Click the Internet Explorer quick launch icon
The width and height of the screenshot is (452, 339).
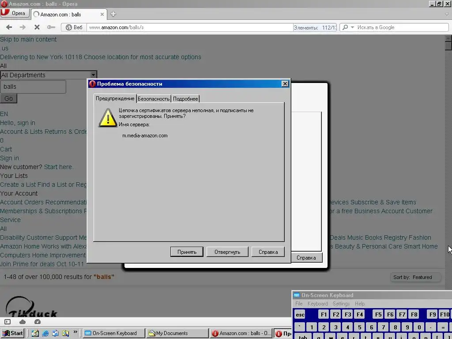pyautogui.click(x=45, y=333)
